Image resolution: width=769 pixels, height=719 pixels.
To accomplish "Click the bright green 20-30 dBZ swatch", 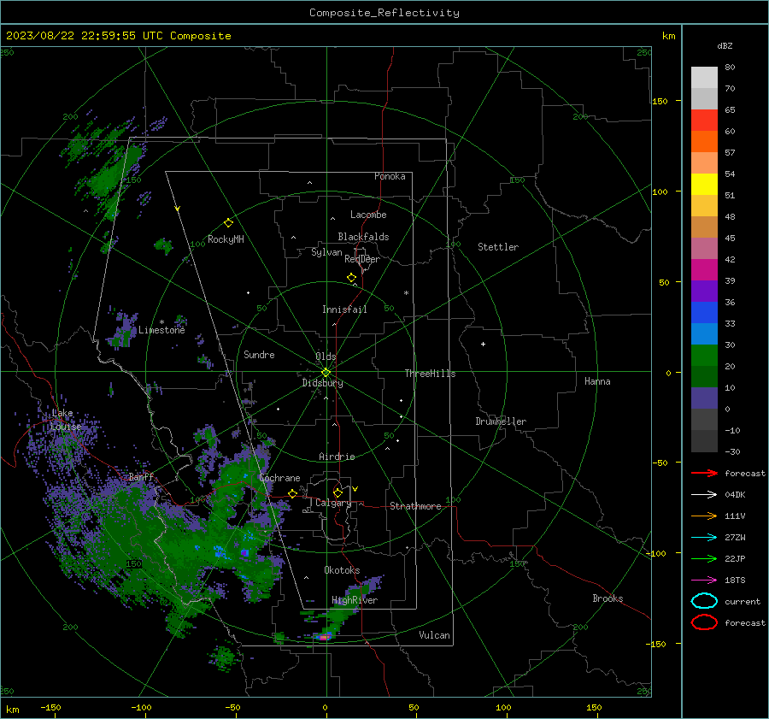I will coord(704,356).
